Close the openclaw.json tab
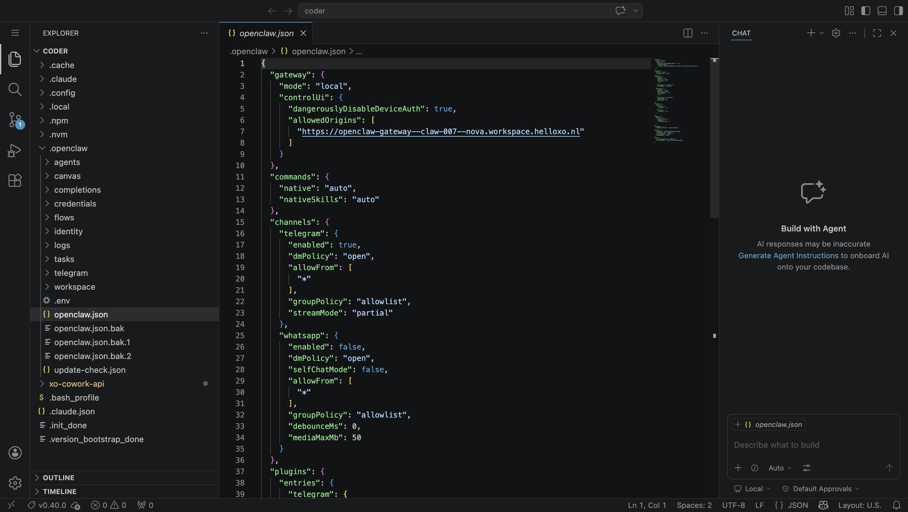 [x=303, y=33]
